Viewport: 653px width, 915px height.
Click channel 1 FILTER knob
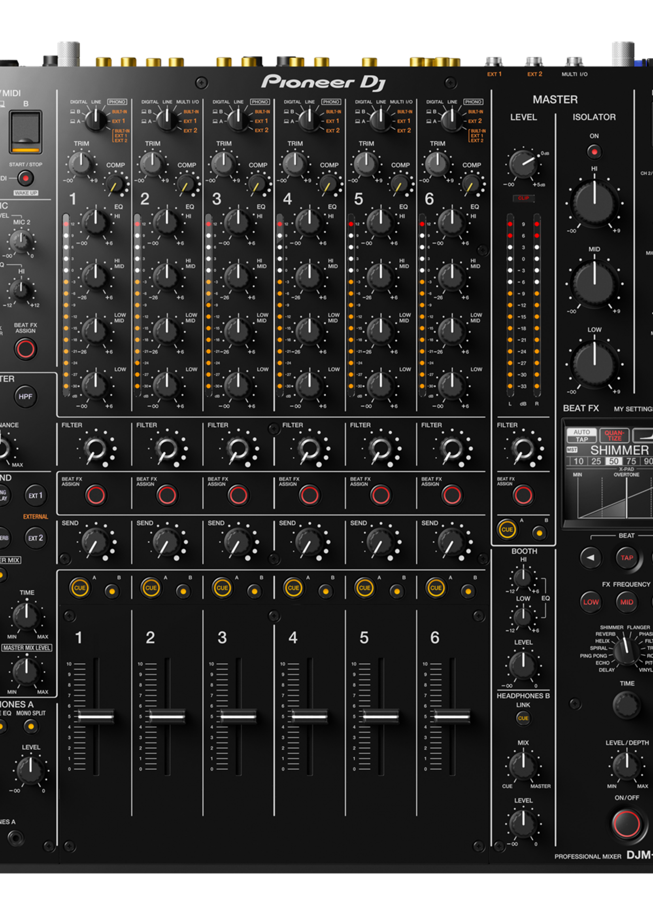(x=95, y=449)
